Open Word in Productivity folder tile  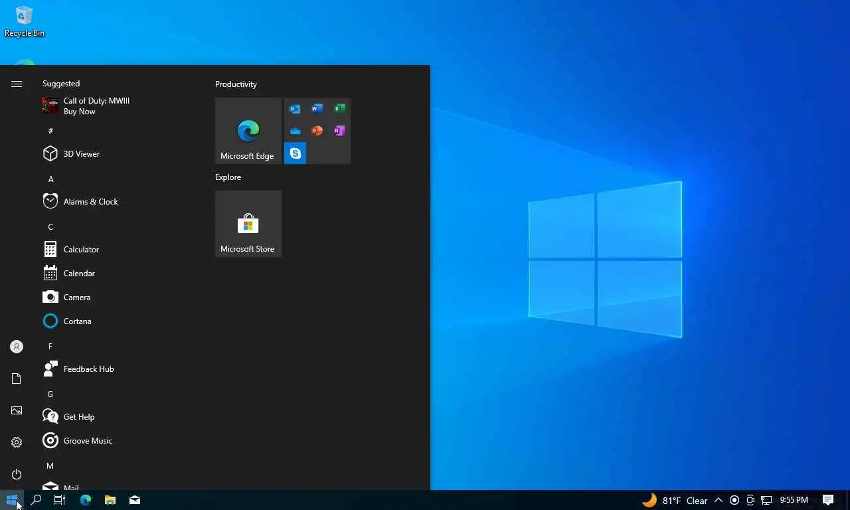[317, 109]
